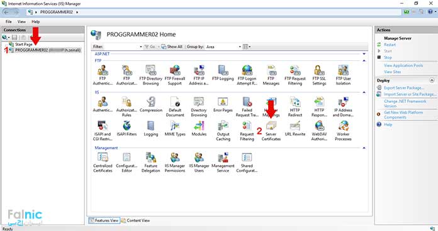438x231 pixels.
Task: Collapse the Management group section
Action: 364,148
